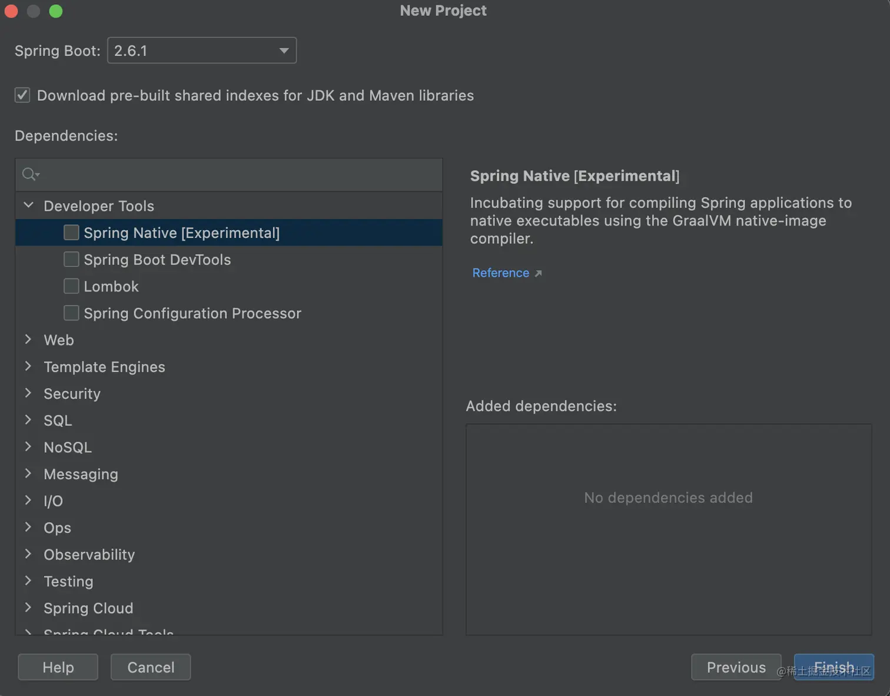This screenshot has height=696, width=890.
Task: Open the Reference documentation link
Action: point(500,273)
